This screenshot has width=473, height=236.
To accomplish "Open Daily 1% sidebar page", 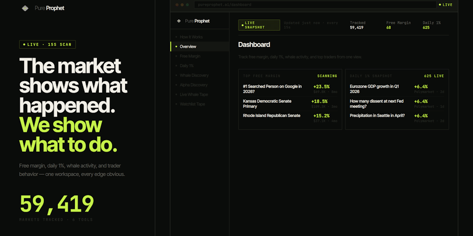I will [187, 66].
